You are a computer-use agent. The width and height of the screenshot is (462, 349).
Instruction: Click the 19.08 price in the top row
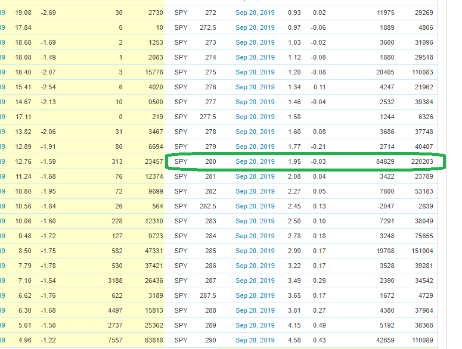pos(23,13)
